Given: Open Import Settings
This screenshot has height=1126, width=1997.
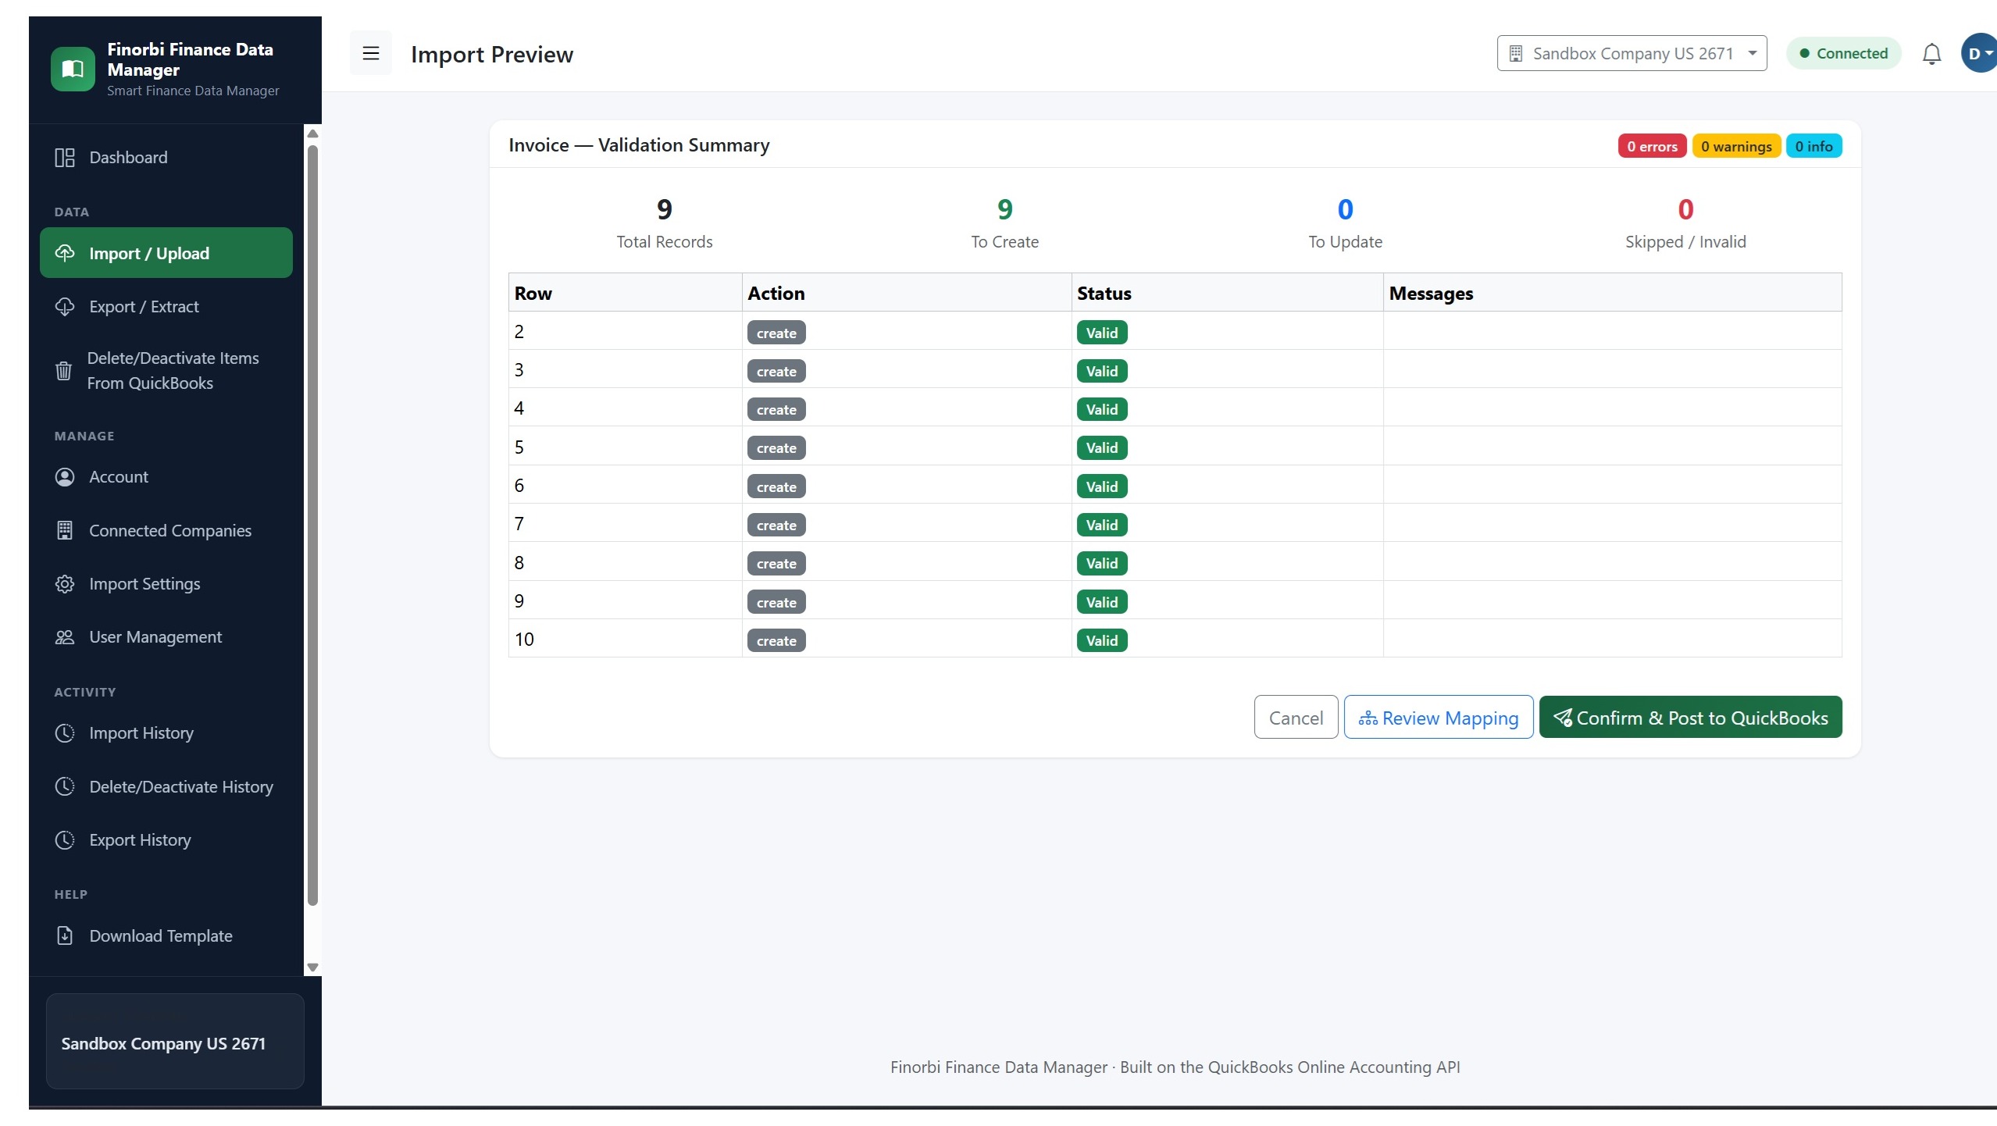Looking at the screenshot, I should click(166, 584).
